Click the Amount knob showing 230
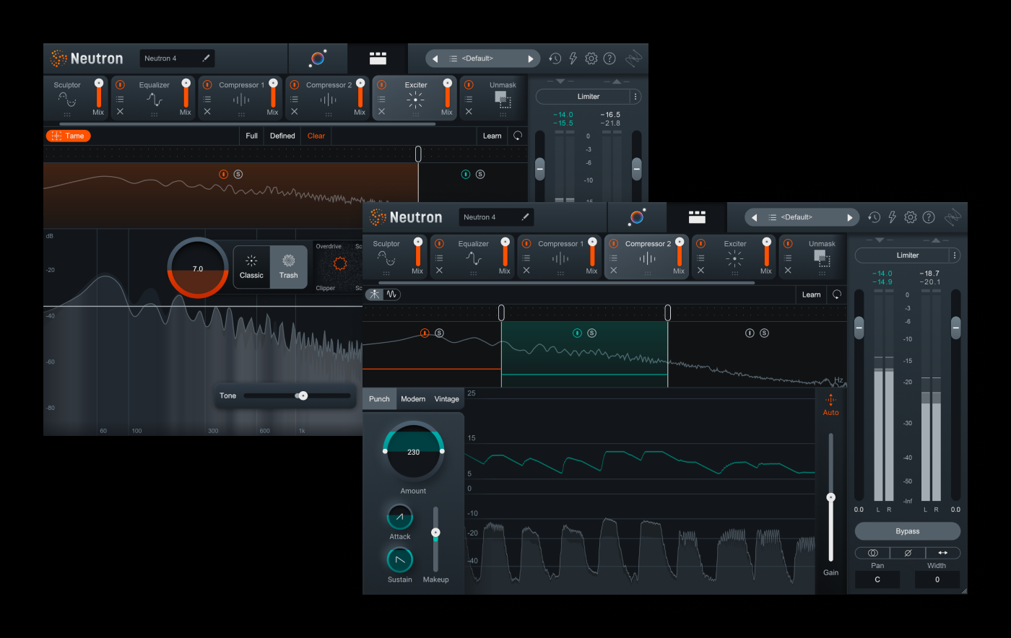 [x=413, y=452]
